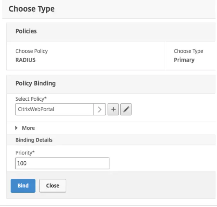Click the Select Policy* label
Viewport: 217px width, 207px height.
31,99
